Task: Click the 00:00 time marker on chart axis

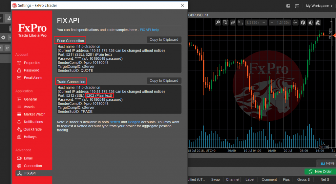Action: tap(324, 147)
